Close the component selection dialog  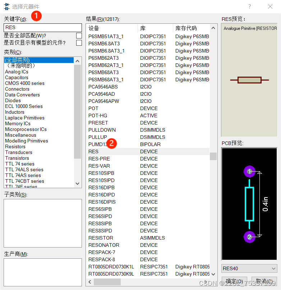pyautogui.click(x=270, y=7)
